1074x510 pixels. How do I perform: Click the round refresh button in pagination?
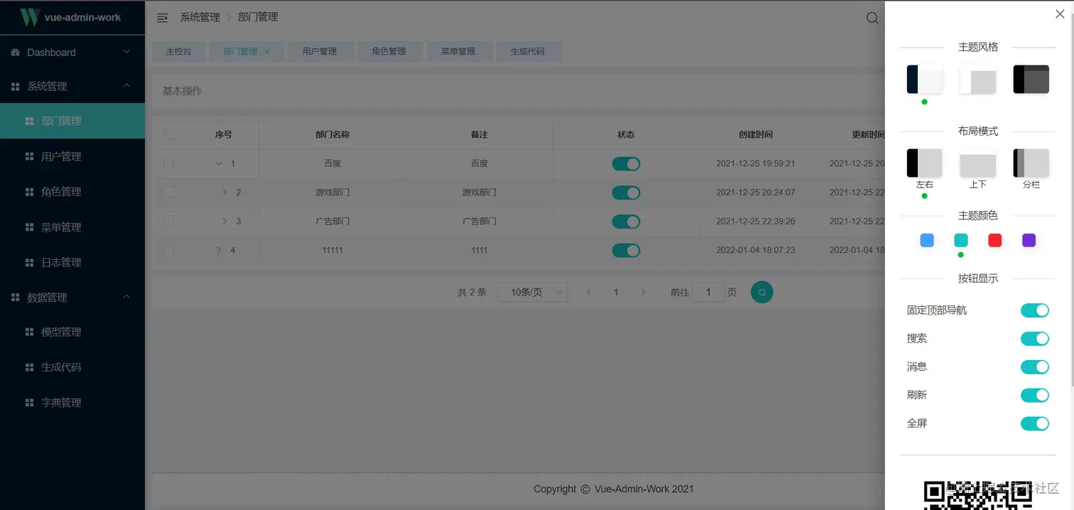[x=762, y=292]
